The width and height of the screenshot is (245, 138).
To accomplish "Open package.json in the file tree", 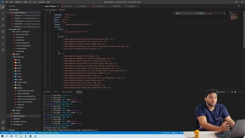I will 18,124.
